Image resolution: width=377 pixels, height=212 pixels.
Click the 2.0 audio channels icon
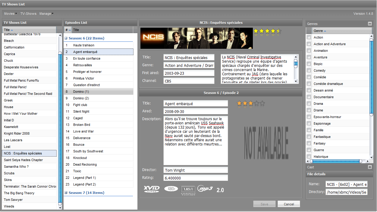[220, 190]
